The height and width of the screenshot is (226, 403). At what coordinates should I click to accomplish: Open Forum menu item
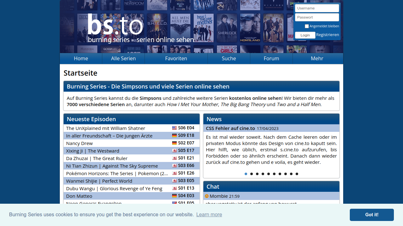point(271,58)
